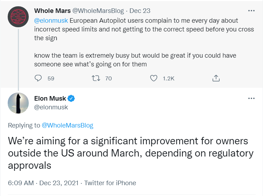Viewport: 263px width, 196px height.
Task: Click the 70 retweet count
Action: [109, 79]
